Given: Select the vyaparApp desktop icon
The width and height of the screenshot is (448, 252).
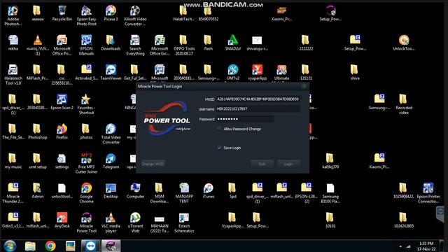Looking at the screenshot, I should coord(257,72).
